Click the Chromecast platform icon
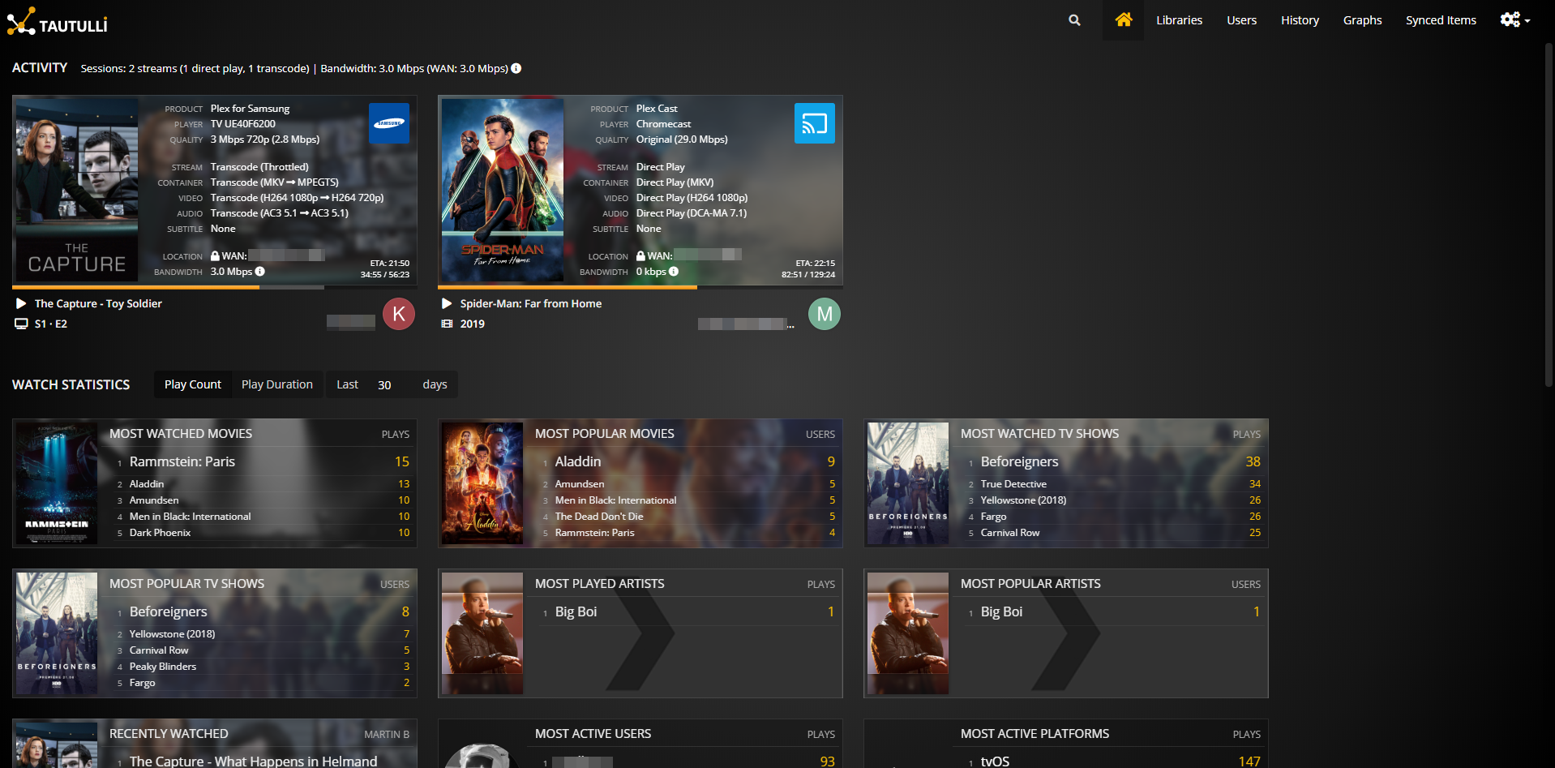This screenshot has height=768, width=1555. 814,124
